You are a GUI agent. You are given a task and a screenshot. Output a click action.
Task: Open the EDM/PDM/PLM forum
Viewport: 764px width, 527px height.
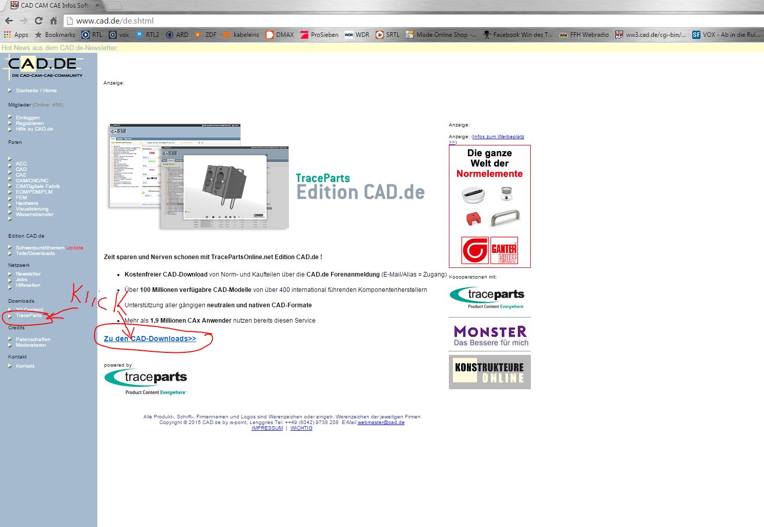tap(34, 192)
